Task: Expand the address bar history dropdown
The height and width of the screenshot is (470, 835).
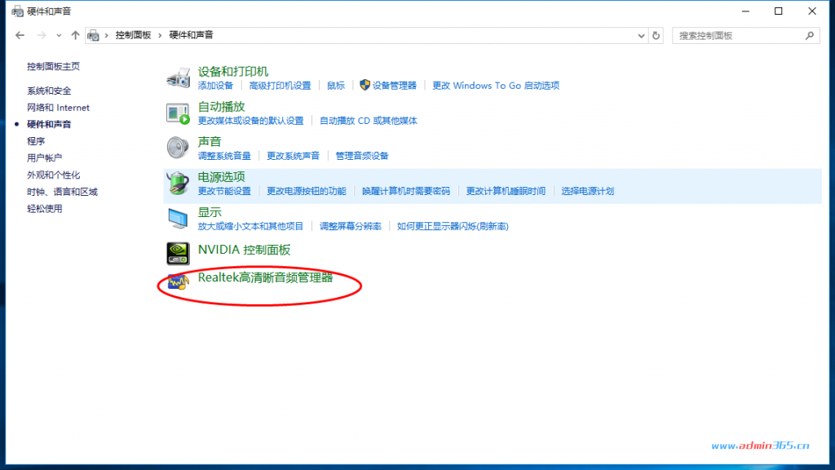Action: (x=641, y=36)
